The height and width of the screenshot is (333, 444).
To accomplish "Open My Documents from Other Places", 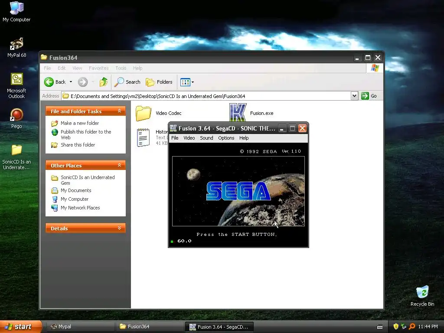I will [x=75, y=190].
